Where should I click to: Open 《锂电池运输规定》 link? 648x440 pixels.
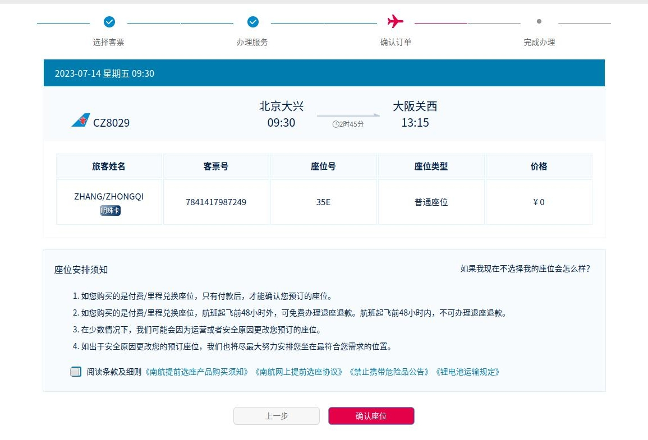467,372
